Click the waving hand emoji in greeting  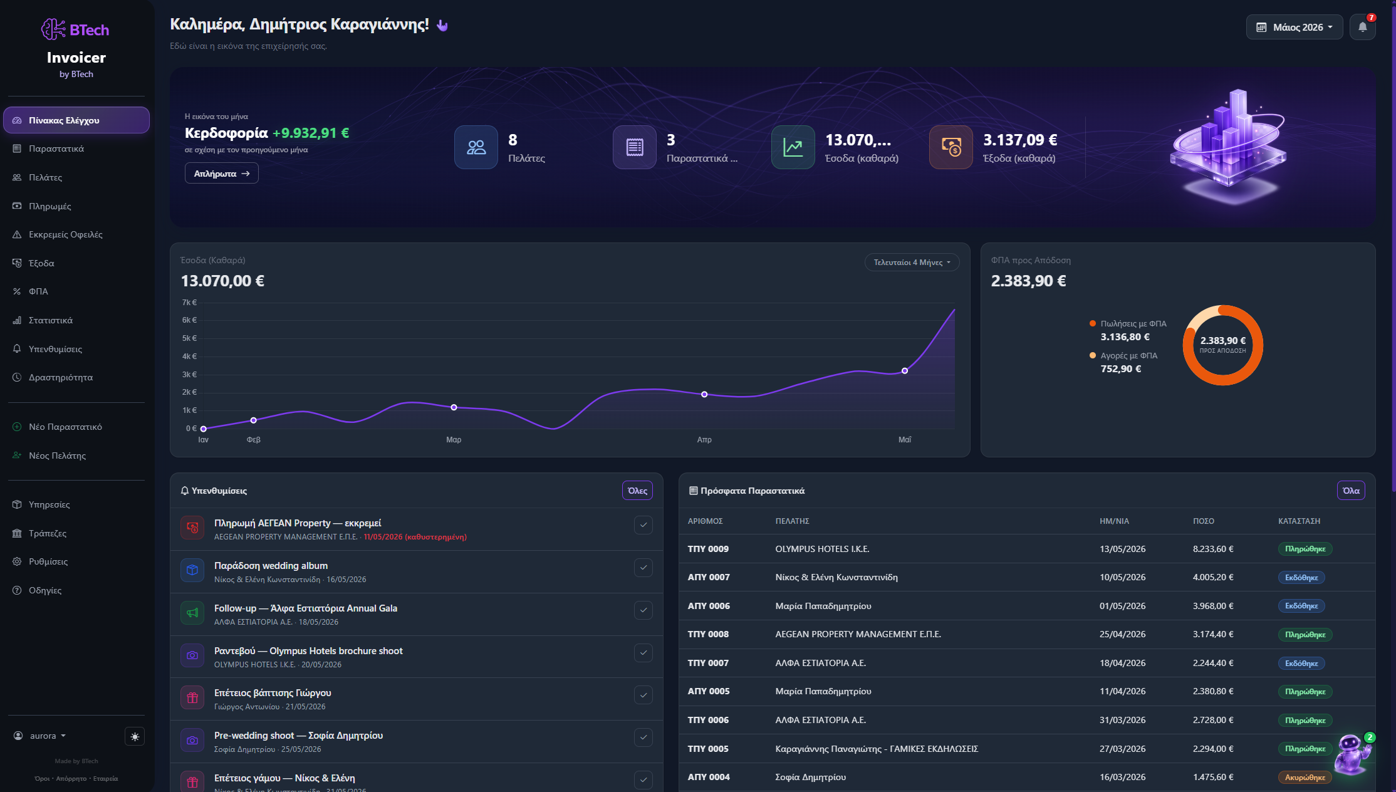pos(442,25)
